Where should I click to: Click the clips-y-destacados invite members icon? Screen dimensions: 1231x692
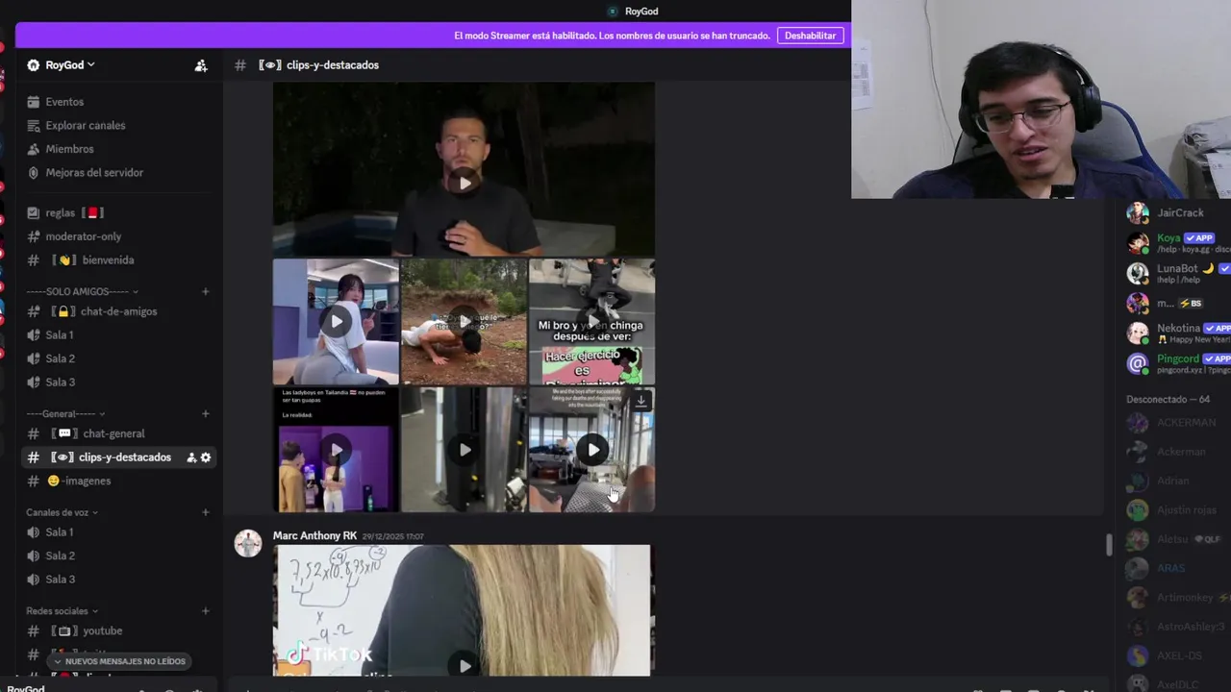tap(191, 457)
